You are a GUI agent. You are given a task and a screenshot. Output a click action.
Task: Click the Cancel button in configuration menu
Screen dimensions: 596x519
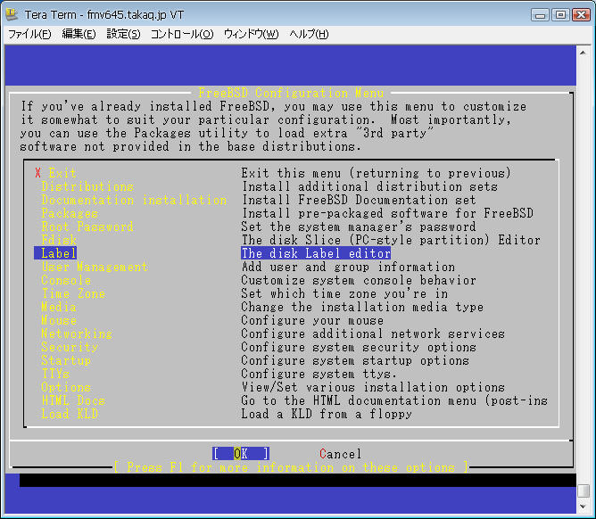[340, 454]
